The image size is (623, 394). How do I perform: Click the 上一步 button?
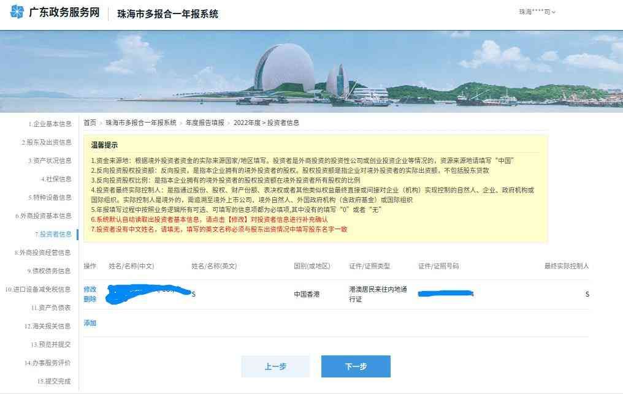(275, 366)
